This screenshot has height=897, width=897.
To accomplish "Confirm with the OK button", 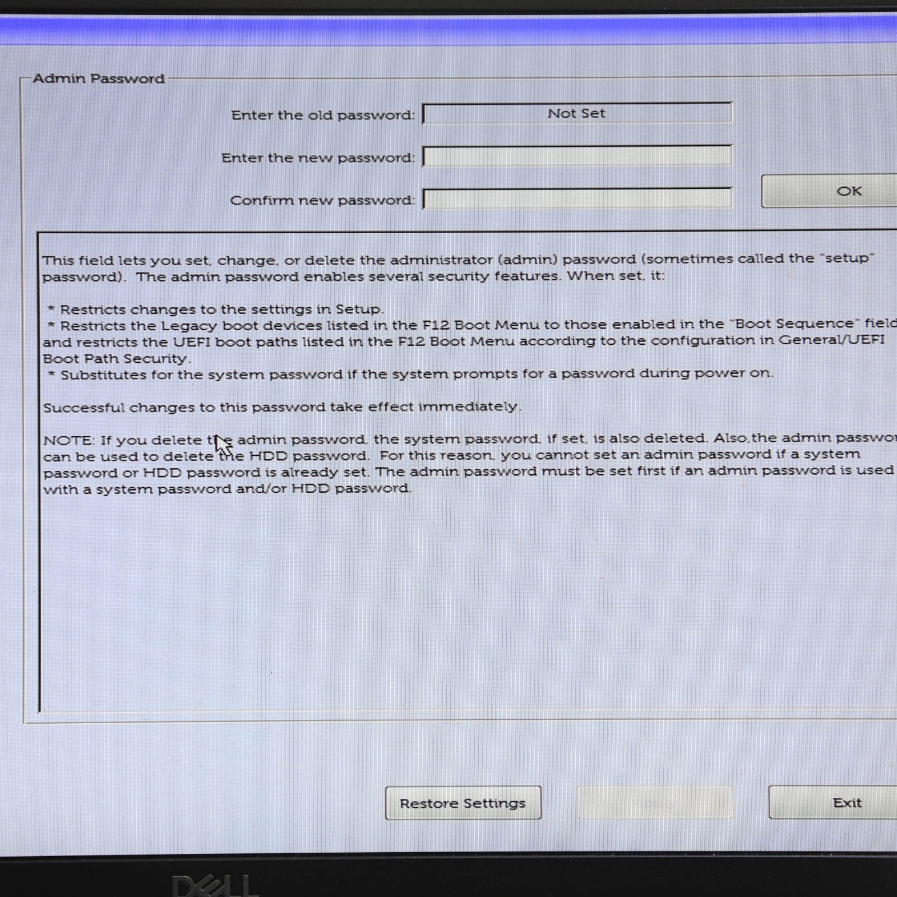I will point(830,191).
